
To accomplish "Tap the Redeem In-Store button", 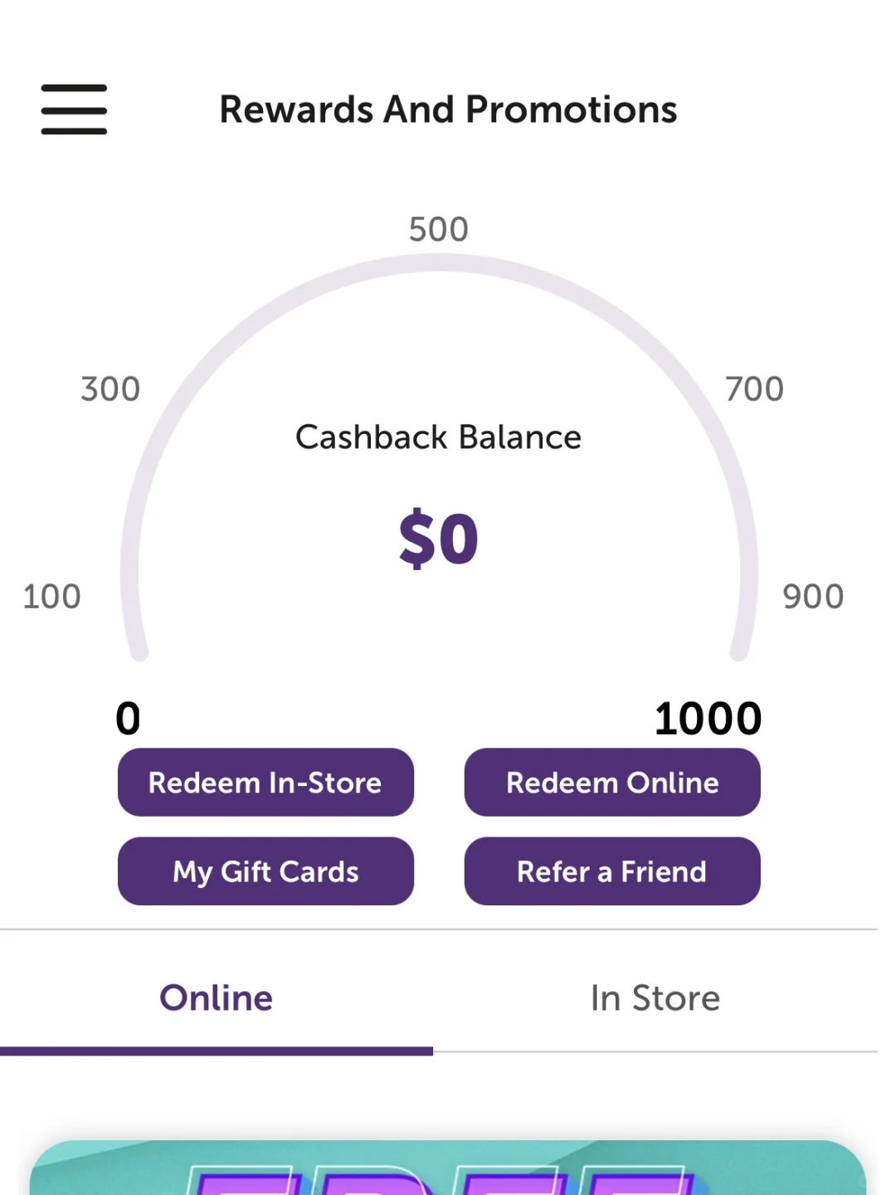I will click(x=265, y=783).
